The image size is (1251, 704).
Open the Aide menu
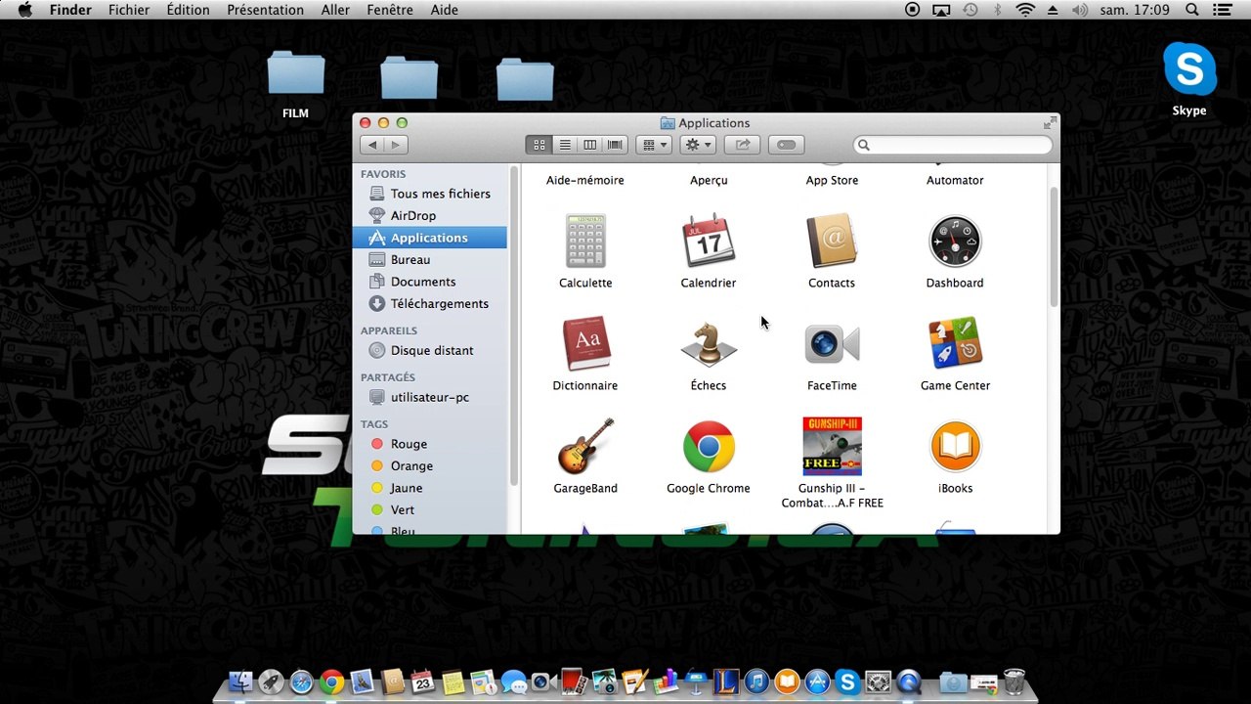point(445,10)
